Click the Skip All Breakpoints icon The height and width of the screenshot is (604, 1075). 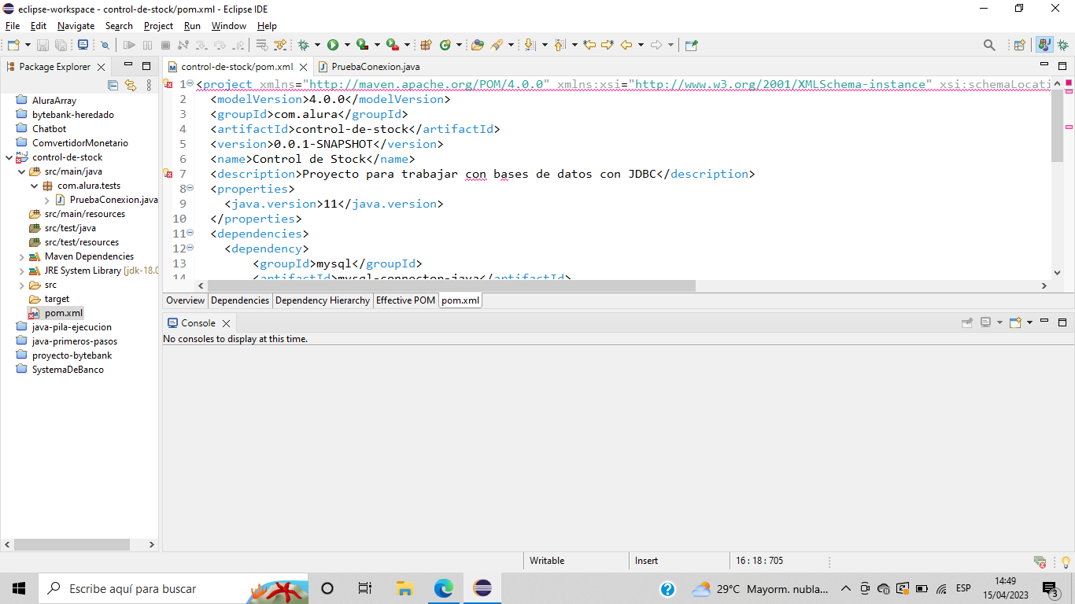click(x=105, y=46)
